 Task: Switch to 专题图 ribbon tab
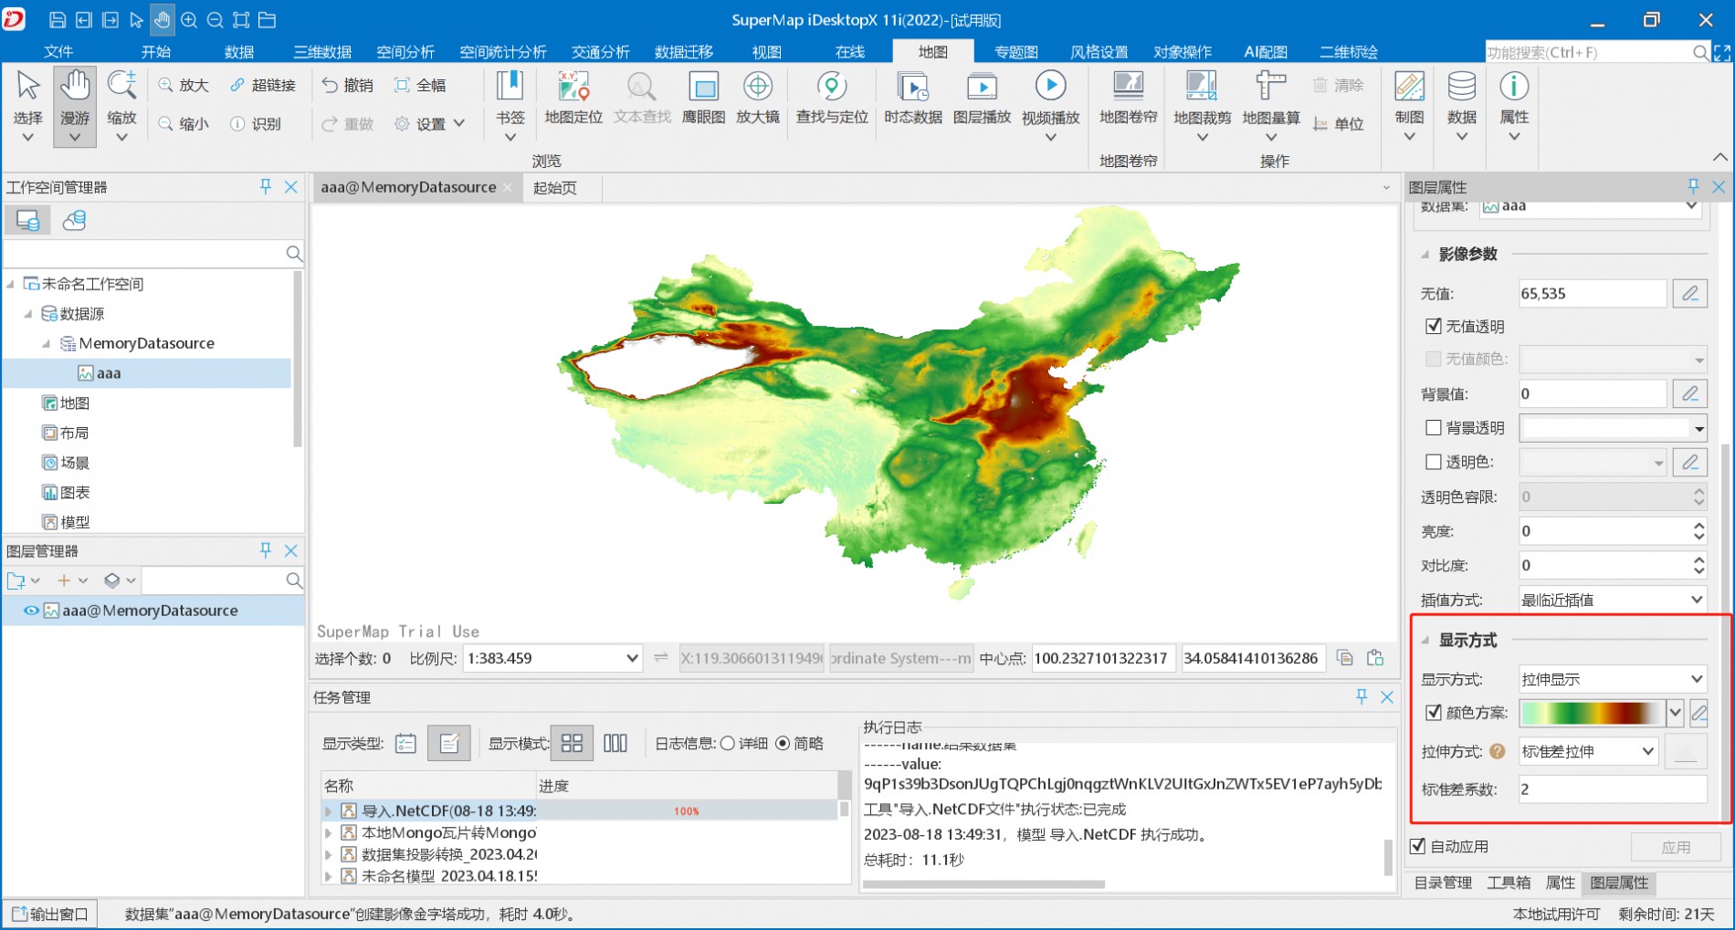pos(1015,51)
